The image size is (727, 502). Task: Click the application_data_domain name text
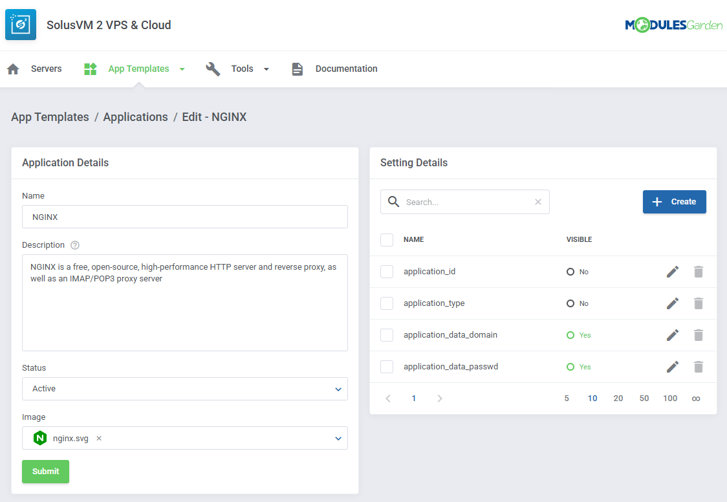tap(450, 335)
